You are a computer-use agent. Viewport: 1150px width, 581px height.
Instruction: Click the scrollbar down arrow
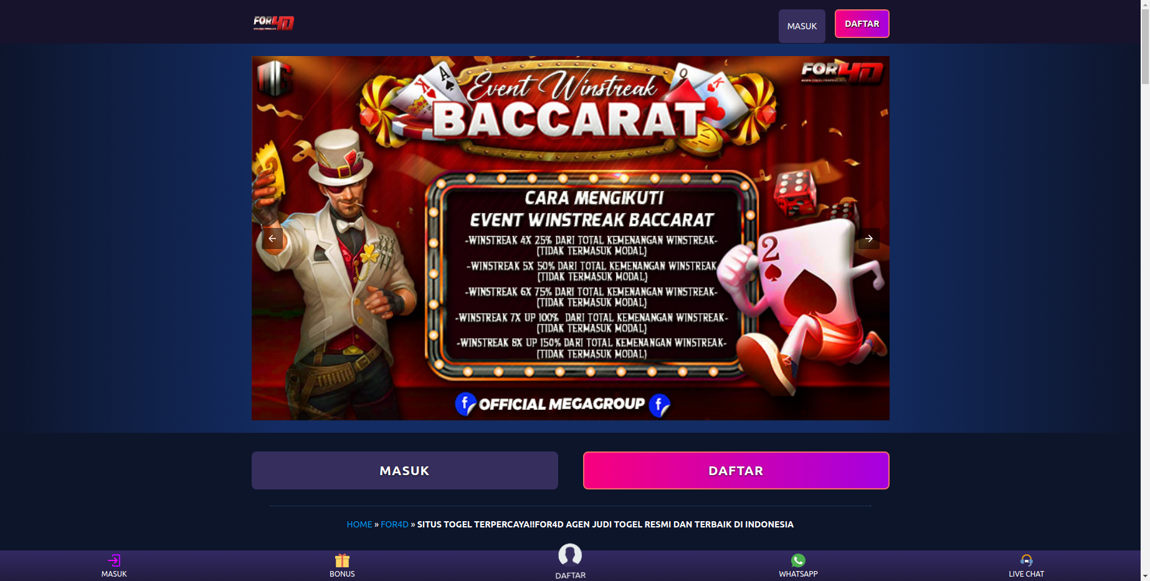pos(1145,577)
